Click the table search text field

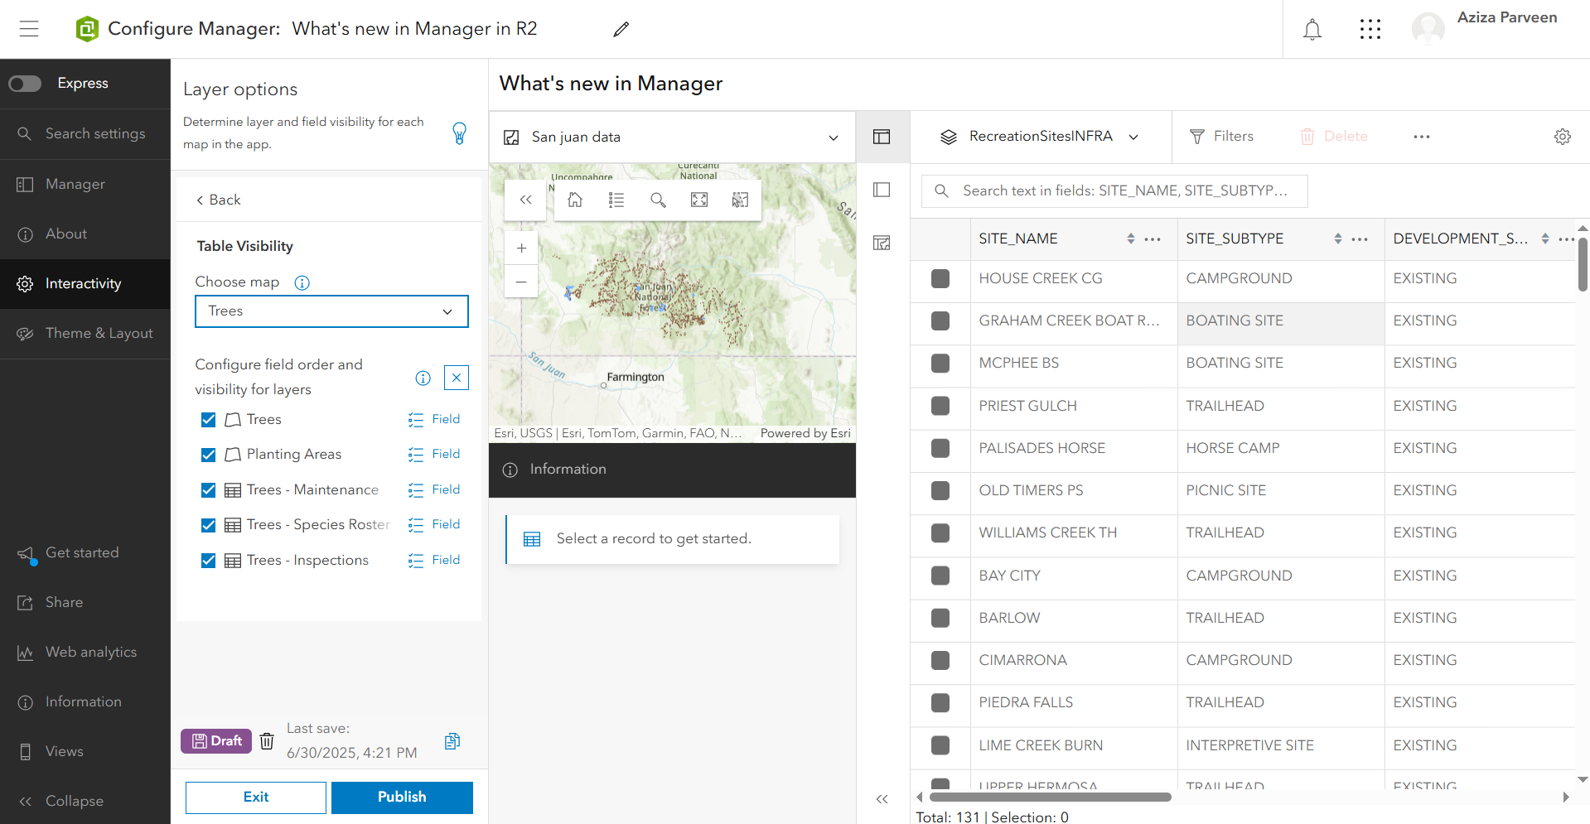click(x=1114, y=191)
